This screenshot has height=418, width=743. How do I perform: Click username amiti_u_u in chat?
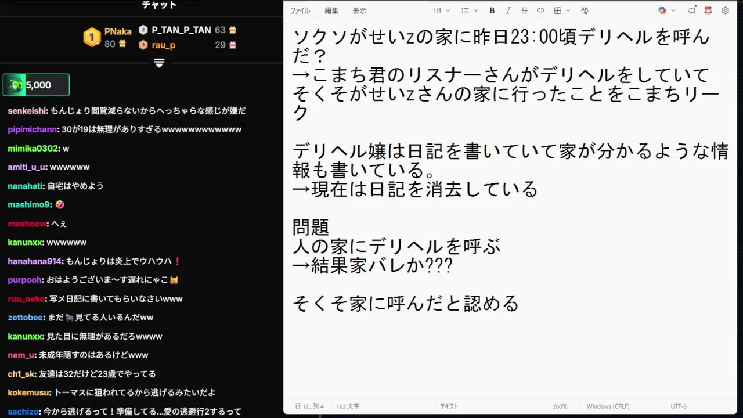click(x=27, y=167)
